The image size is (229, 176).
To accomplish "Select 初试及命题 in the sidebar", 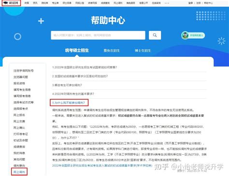I will 21,140.
